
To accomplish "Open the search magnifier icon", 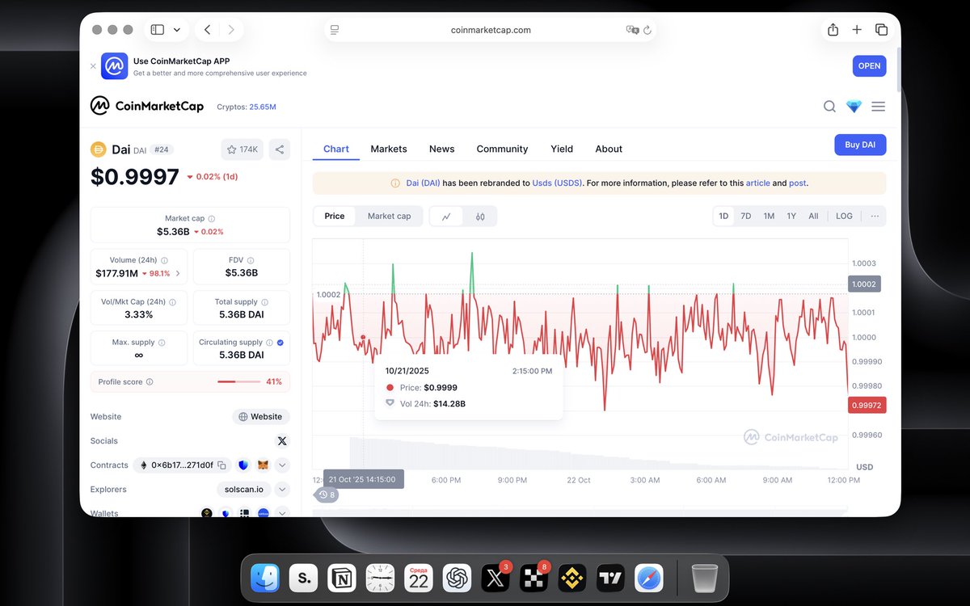I will pyautogui.click(x=829, y=106).
